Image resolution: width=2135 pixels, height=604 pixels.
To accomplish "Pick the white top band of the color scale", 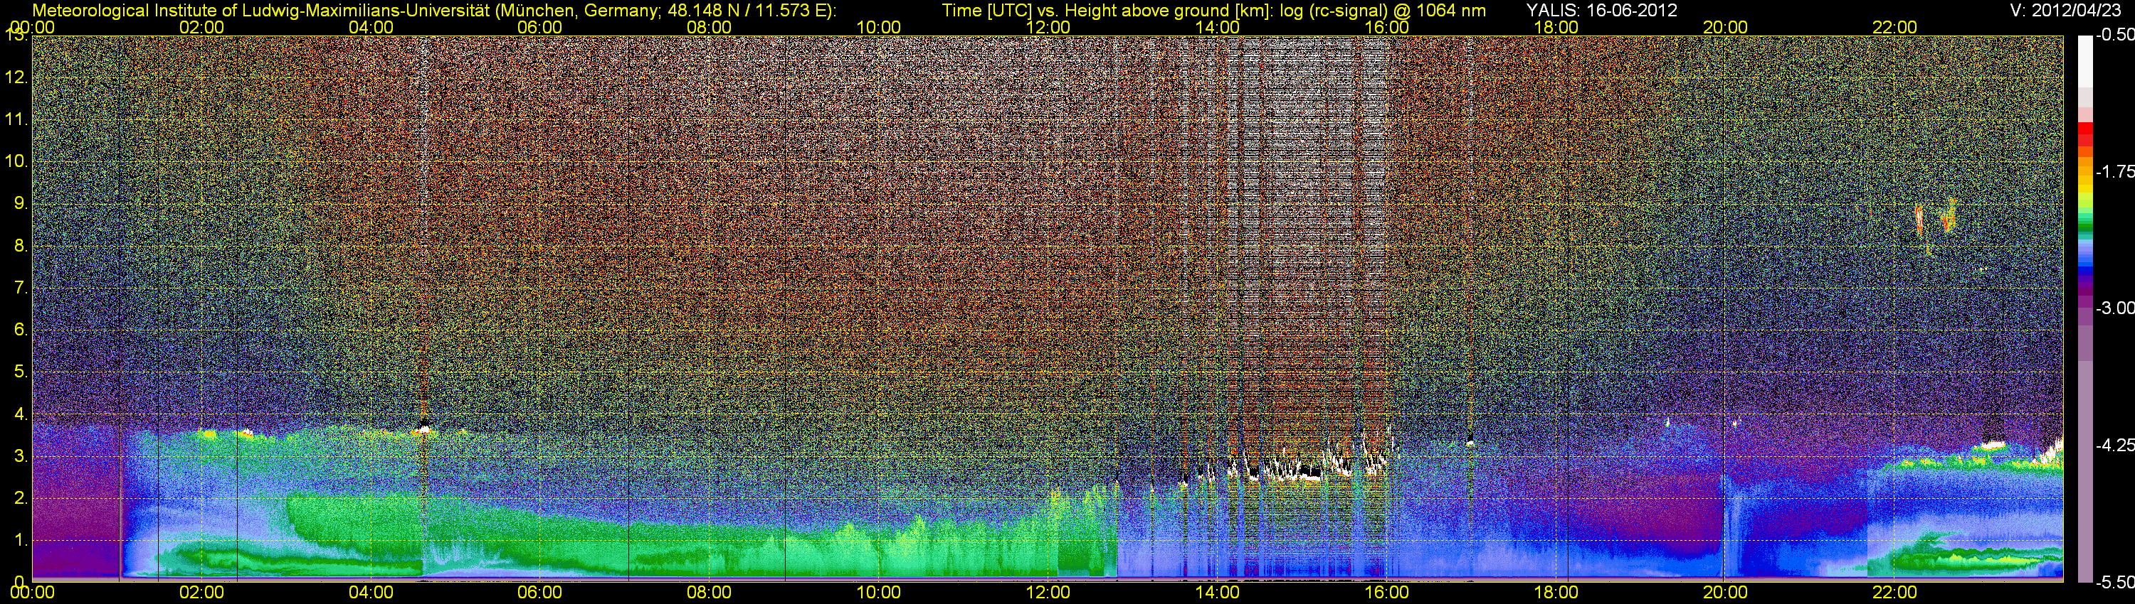I will click(2085, 61).
